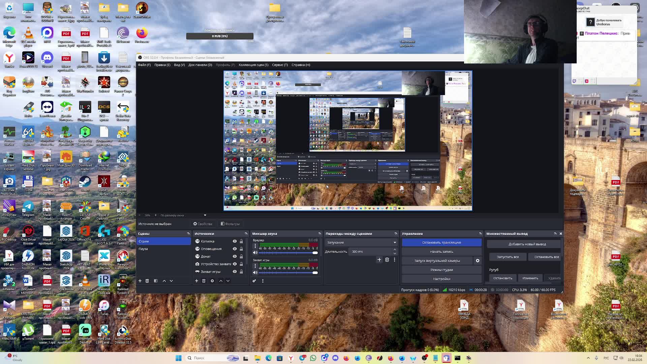The height and width of the screenshot is (364, 647).
Task: Select the Пауза scene
Action: coord(143,249)
